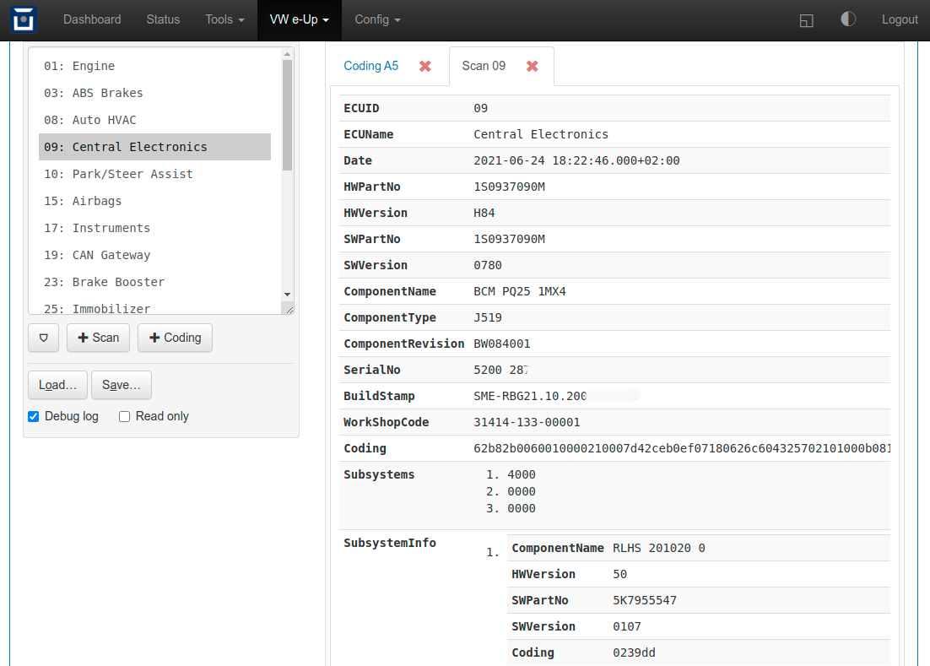Screen dimensions: 930x666
Task: Select 19: CAN Gateway in ECU list
Action: coord(154,255)
